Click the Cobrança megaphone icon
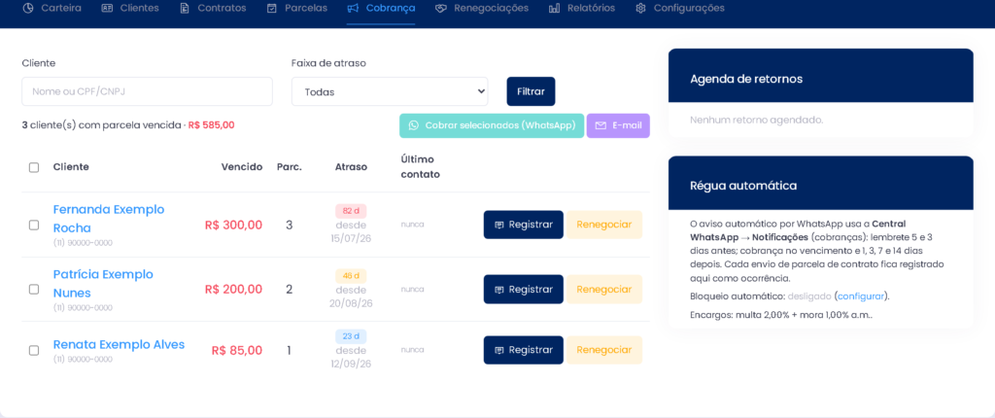 click(x=353, y=8)
